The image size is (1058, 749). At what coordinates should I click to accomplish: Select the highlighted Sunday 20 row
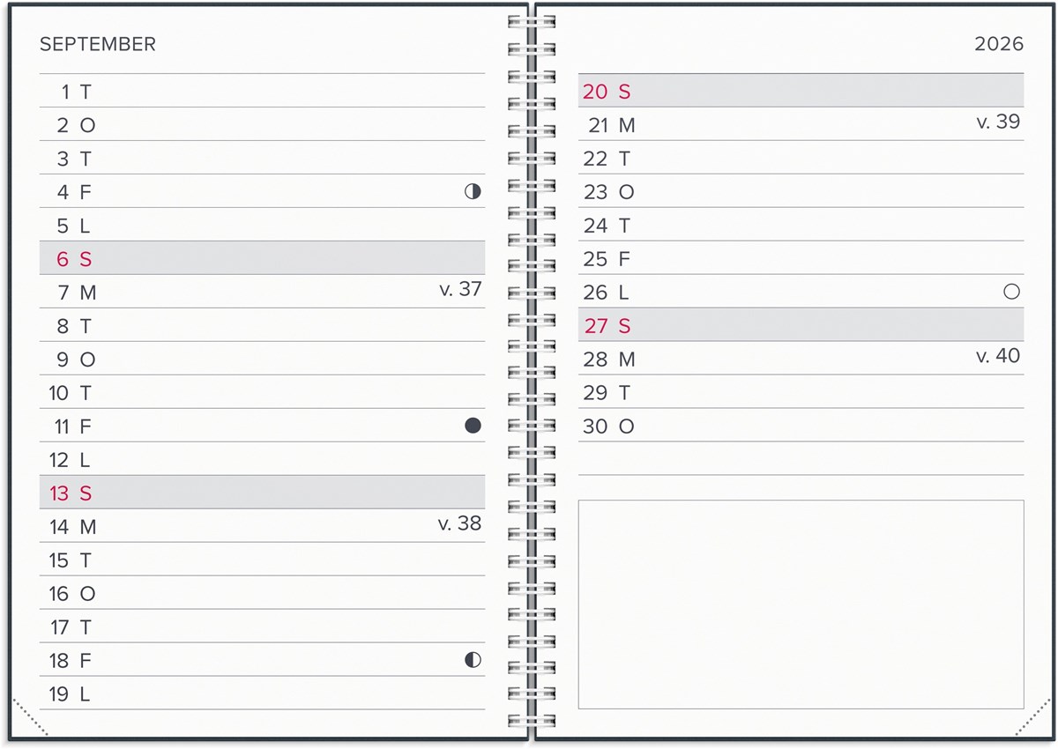(x=801, y=91)
